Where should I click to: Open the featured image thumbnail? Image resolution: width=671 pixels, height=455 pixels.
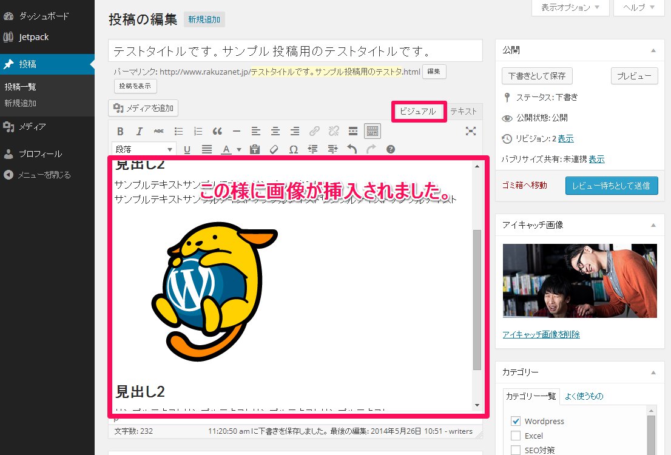(580, 281)
